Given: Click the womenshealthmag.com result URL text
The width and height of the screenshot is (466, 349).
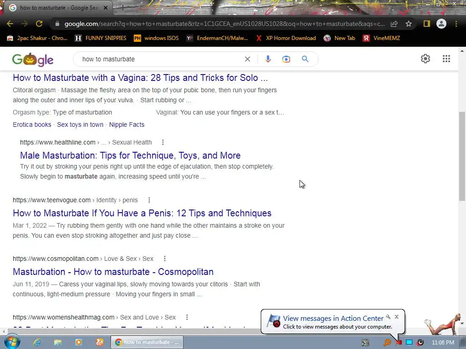Looking at the screenshot, I should point(94,318).
